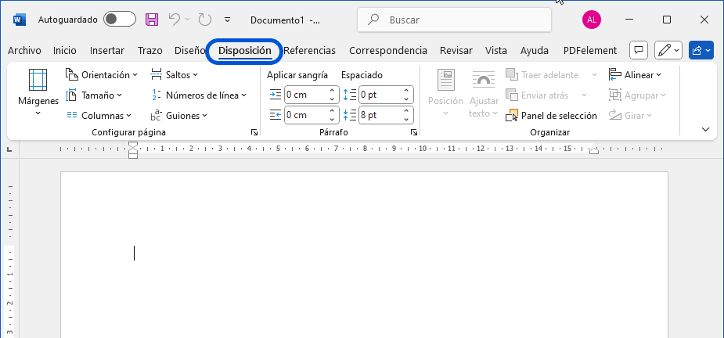Decrease the right indent value
This screenshot has width=724, height=338.
[332, 119]
